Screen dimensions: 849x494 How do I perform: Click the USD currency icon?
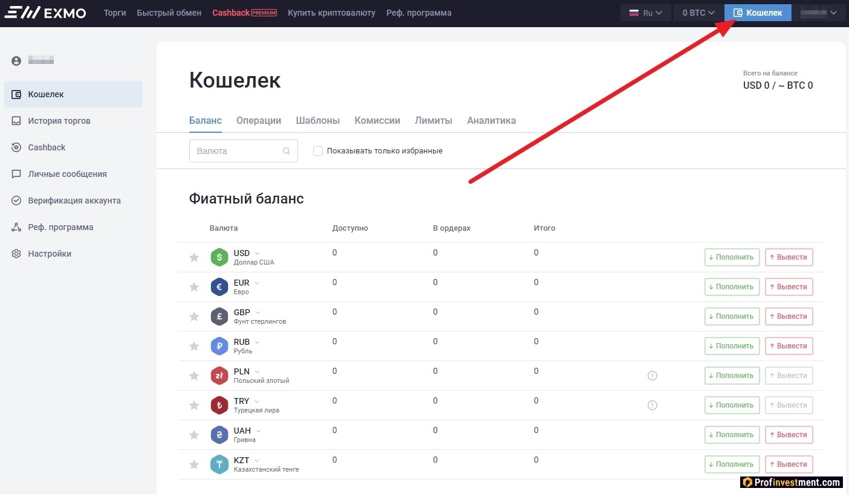[219, 257]
